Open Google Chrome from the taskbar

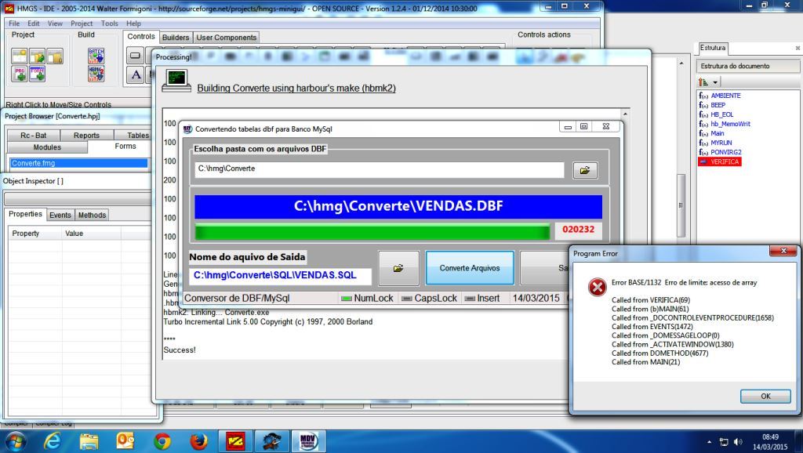pyautogui.click(x=162, y=440)
